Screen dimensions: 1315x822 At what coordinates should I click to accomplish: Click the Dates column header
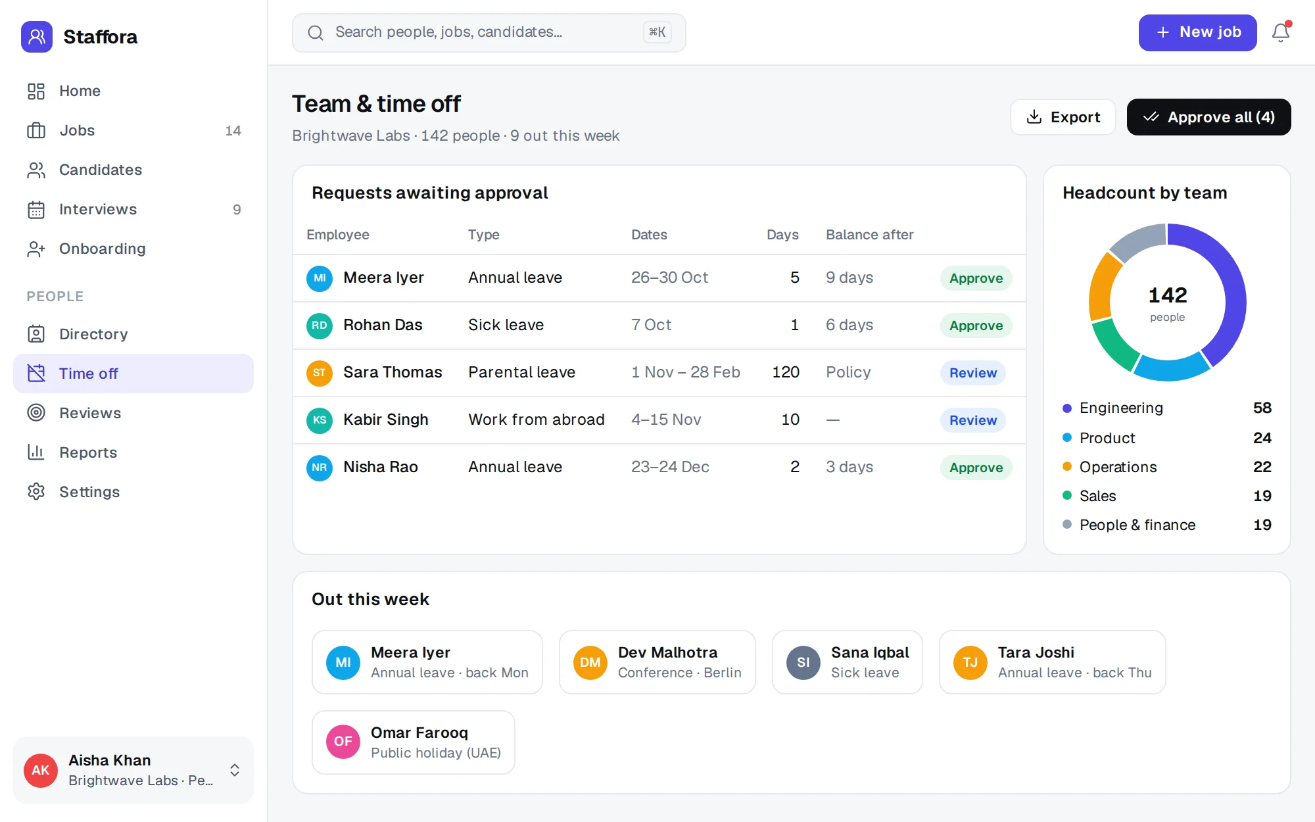(x=649, y=235)
